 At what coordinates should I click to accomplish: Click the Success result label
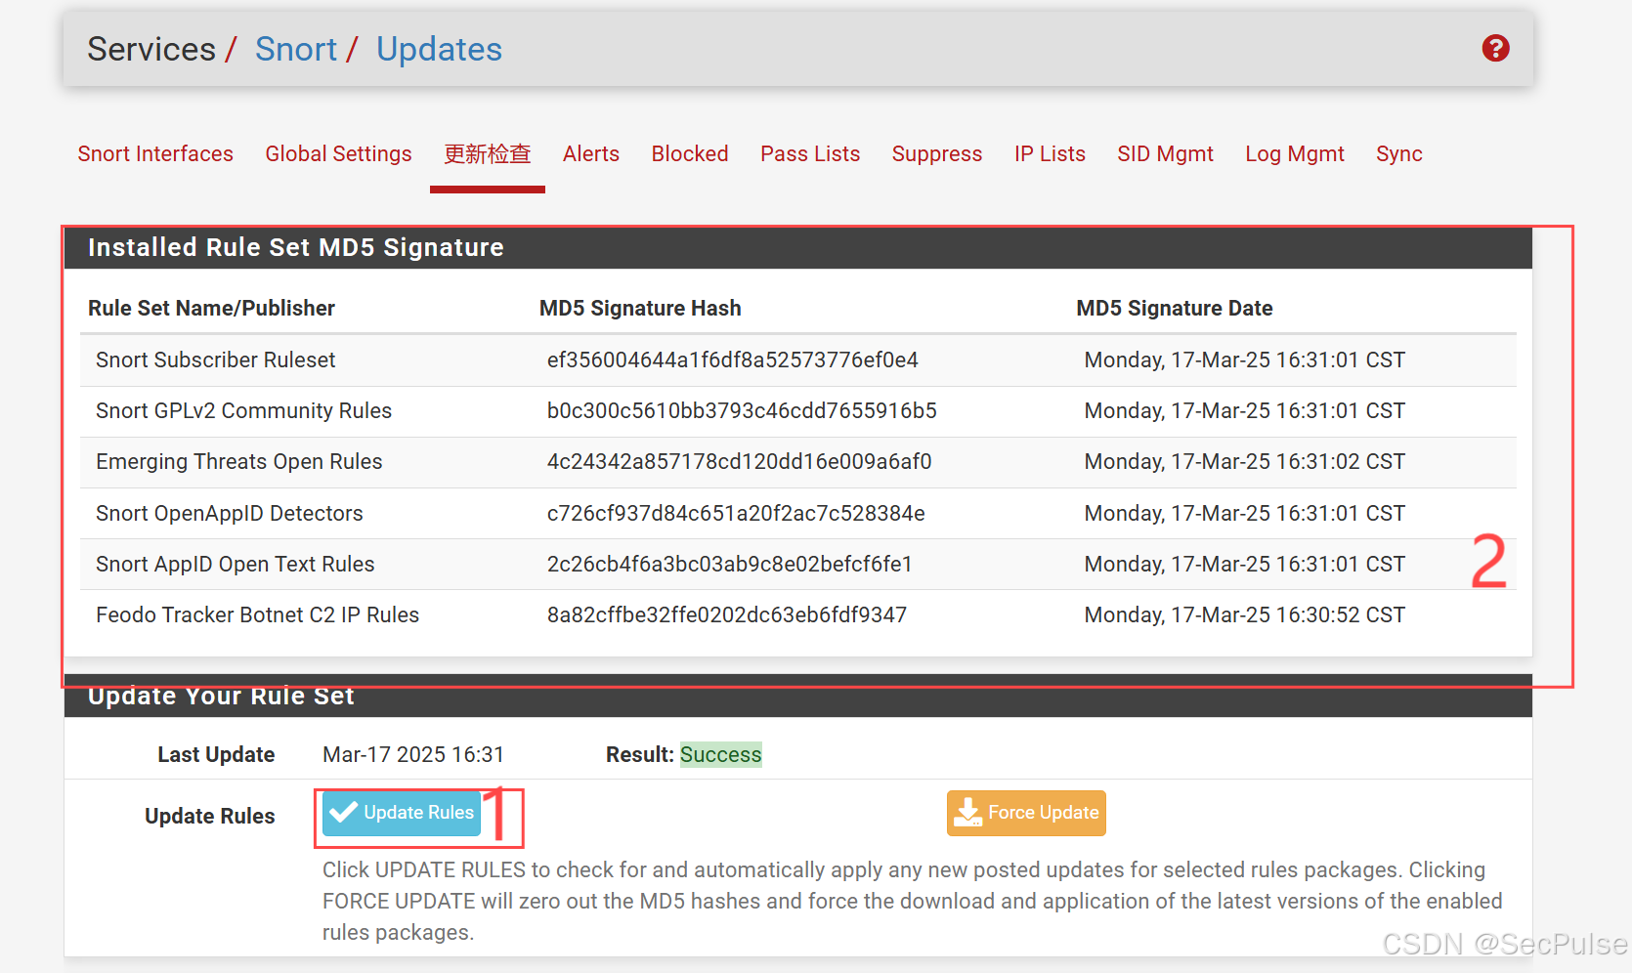720,755
